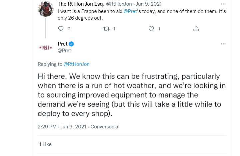Viewport: 240px width, 156px height.
Task: Click the reply speech bubble icon
Action: tap(61, 29)
